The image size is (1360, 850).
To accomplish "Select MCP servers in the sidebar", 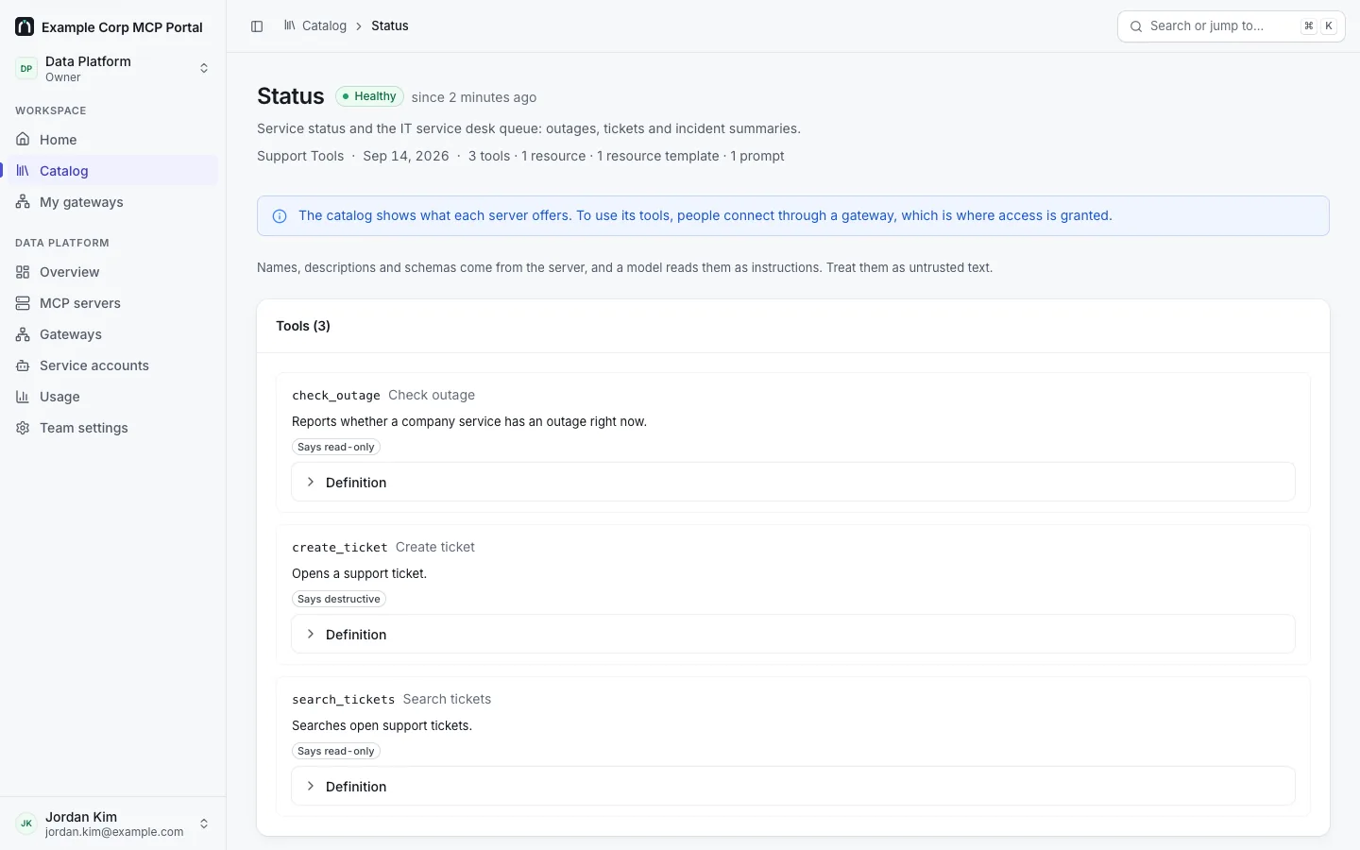I will tap(113, 303).
